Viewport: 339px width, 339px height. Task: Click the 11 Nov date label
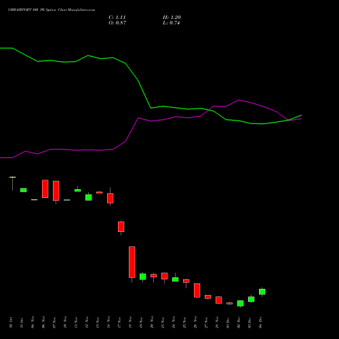(x=76, y=323)
